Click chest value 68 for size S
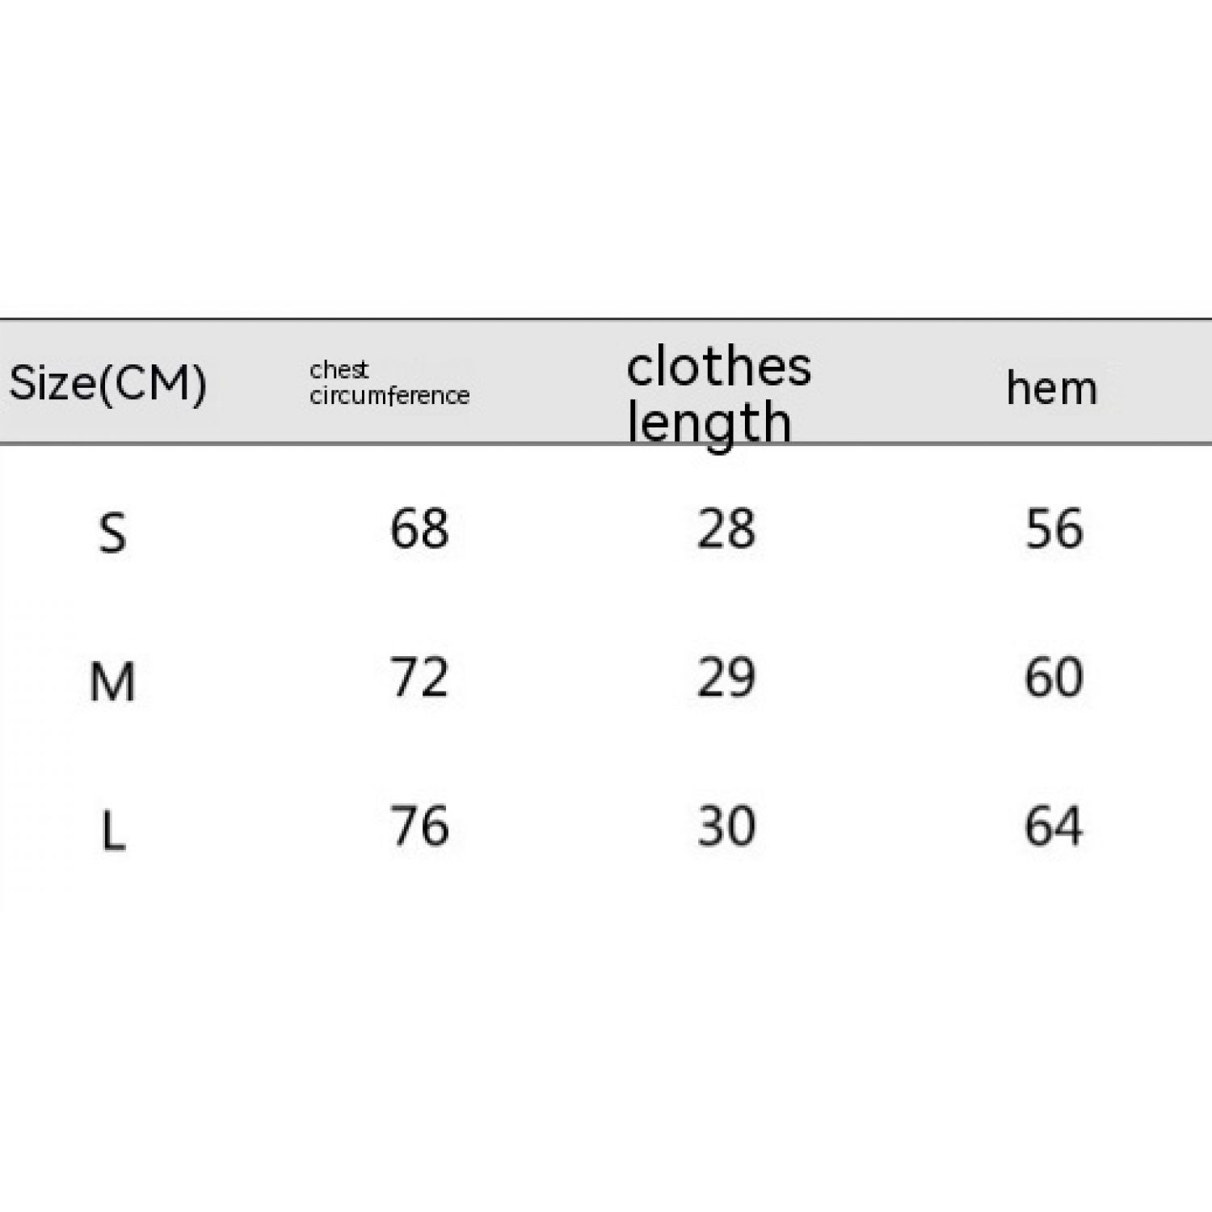Screen dimensions: 1212x1212 click(419, 529)
